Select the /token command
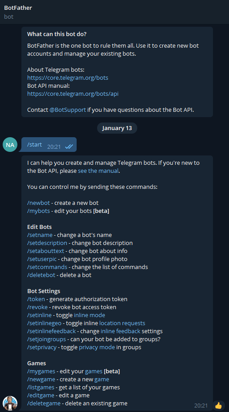This screenshot has height=412, width=229. [x=36, y=299]
